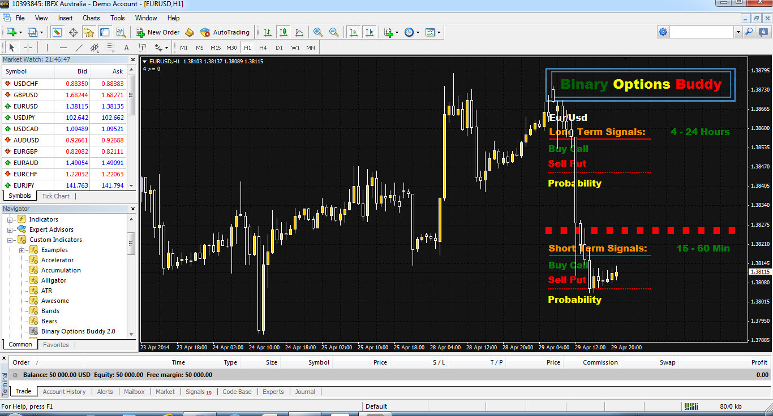Open the arrows tool dropdown arrow
Viewport: 773px width, 416px height.
166,47
